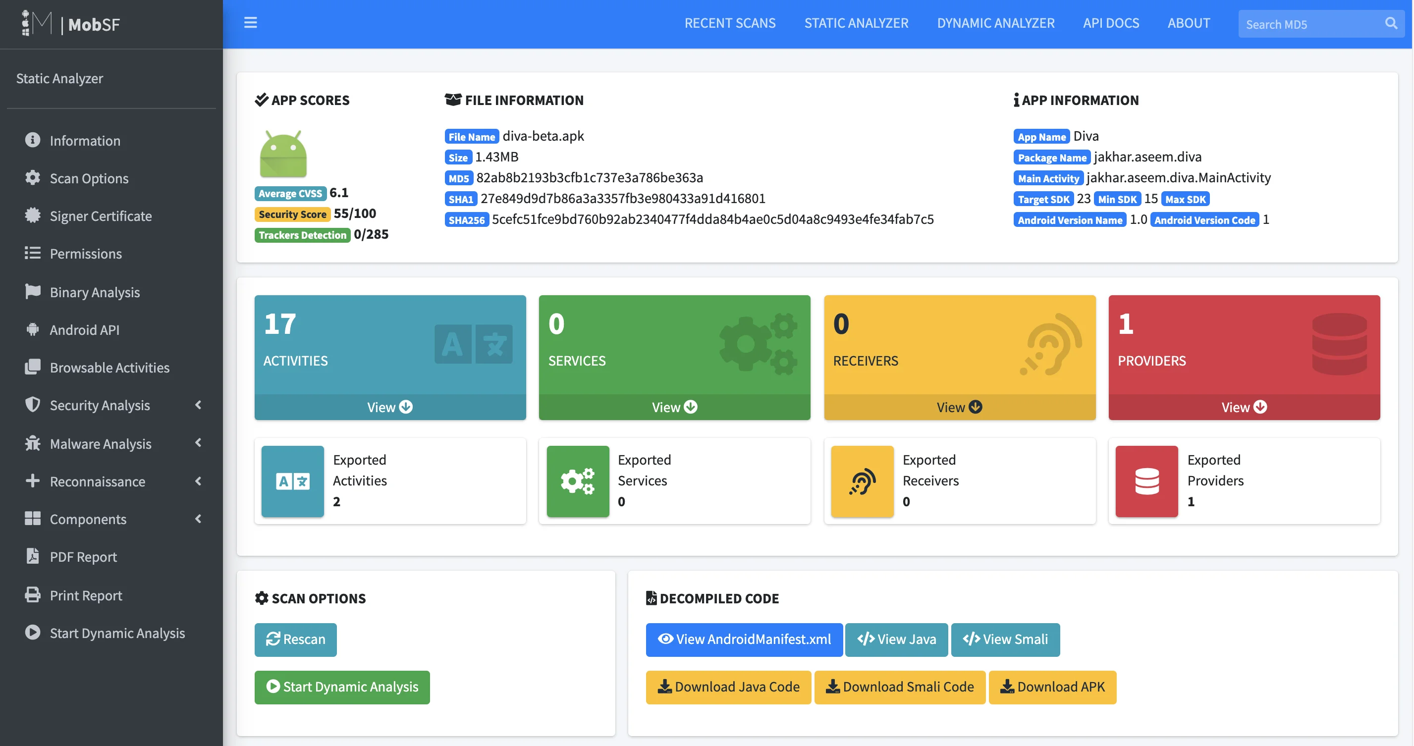The width and height of the screenshot is (1414, 746).
Task: Download the APK file
Action: [1052, 687]
